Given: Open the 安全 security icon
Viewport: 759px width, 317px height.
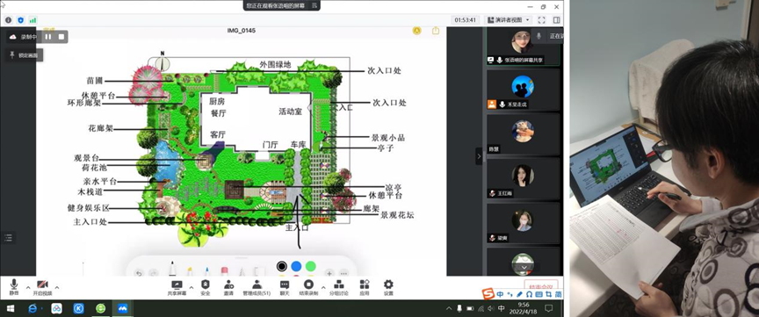Looking at the screenshot, I should click(x=206, y=287).
